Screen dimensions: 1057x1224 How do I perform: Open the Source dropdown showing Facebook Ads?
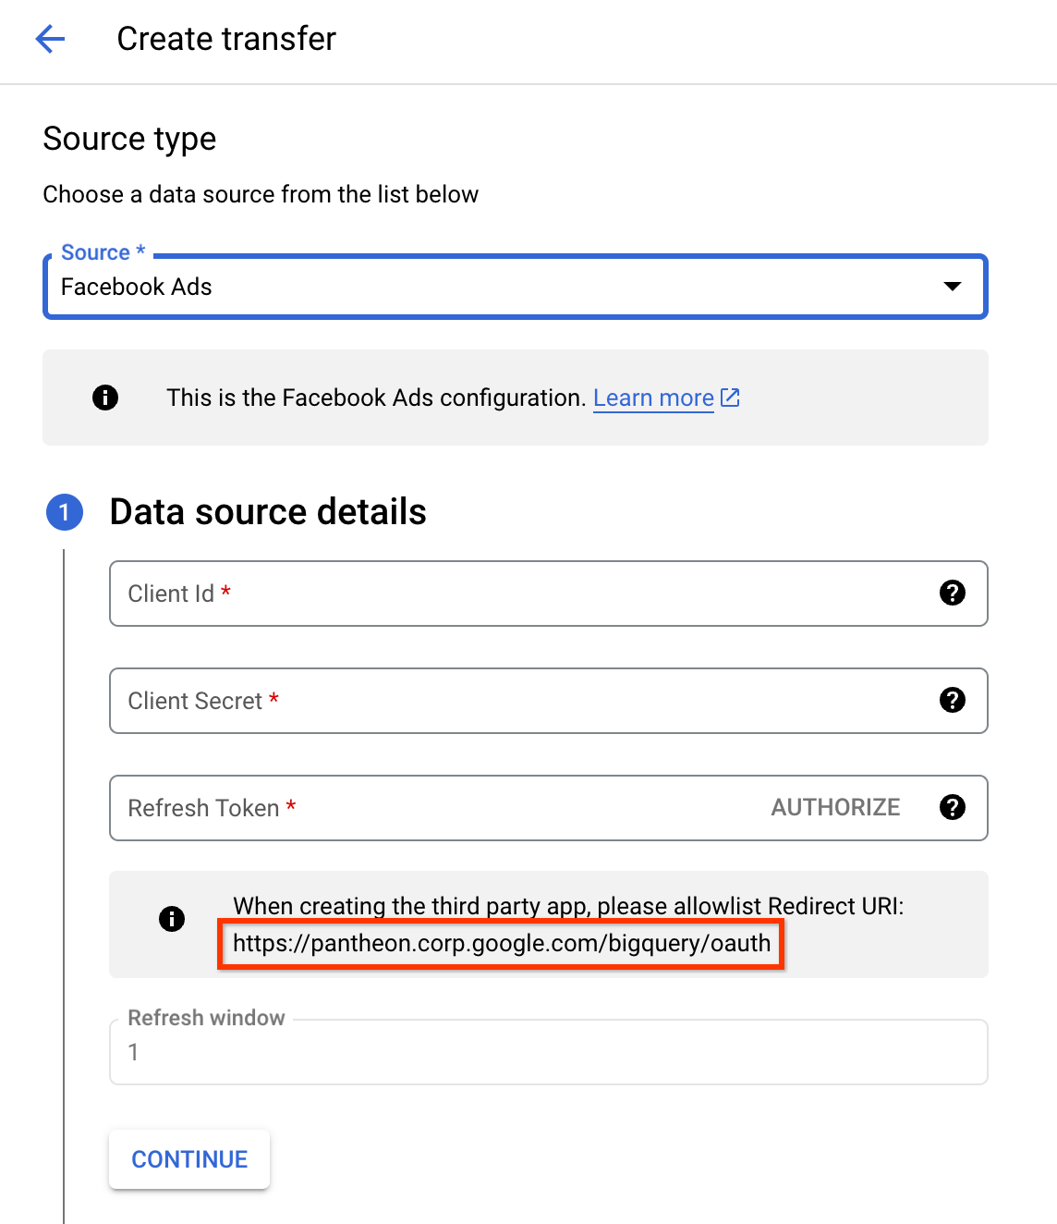click(x=499, y=288)
